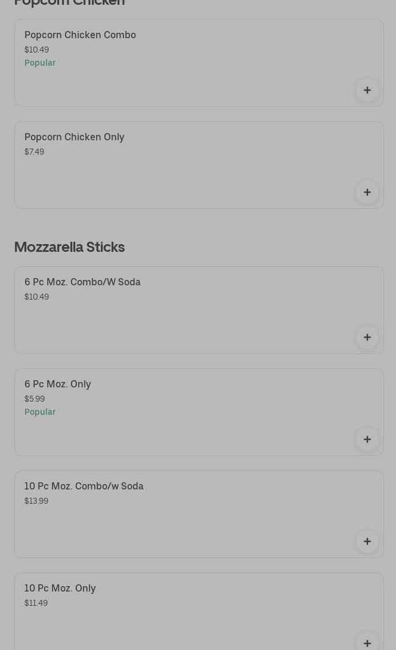Click the $5.99 price label

(x=35, y=399)
